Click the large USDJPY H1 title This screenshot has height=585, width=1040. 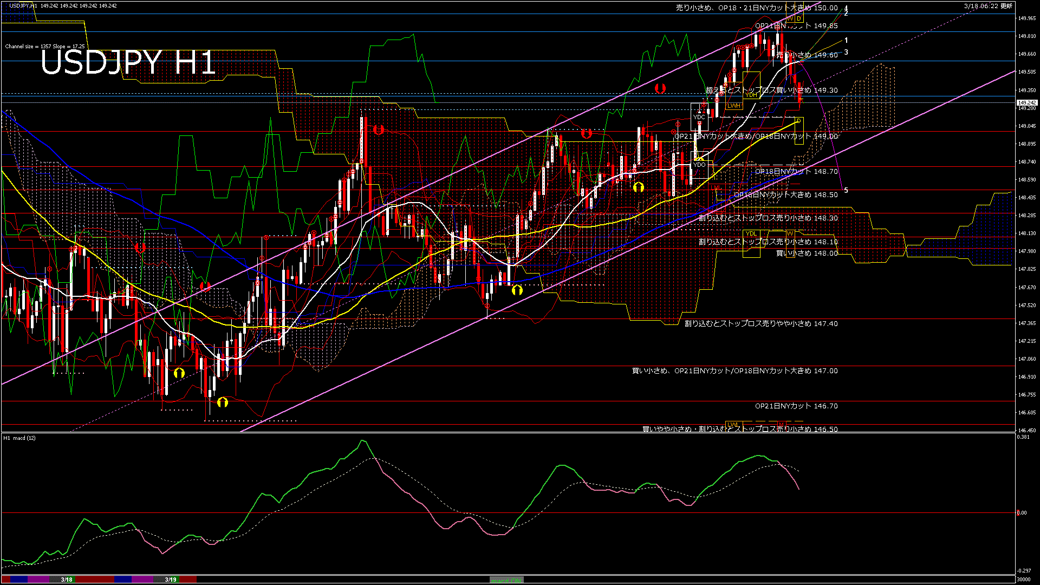point(128,63)
